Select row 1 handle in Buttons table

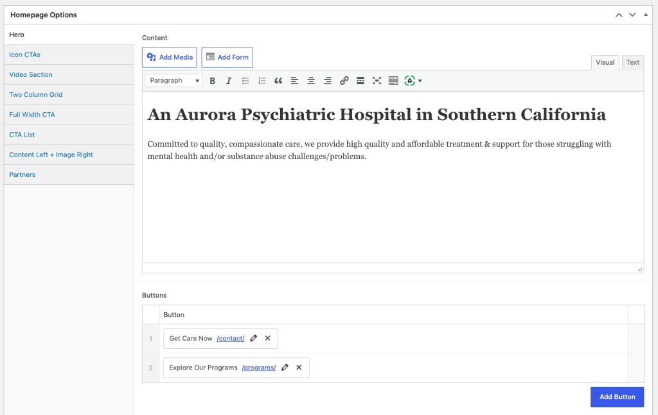click(x=150, y=339)
